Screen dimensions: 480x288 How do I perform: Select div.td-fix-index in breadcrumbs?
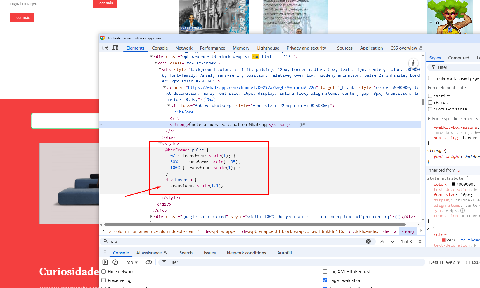click(363, 231)
